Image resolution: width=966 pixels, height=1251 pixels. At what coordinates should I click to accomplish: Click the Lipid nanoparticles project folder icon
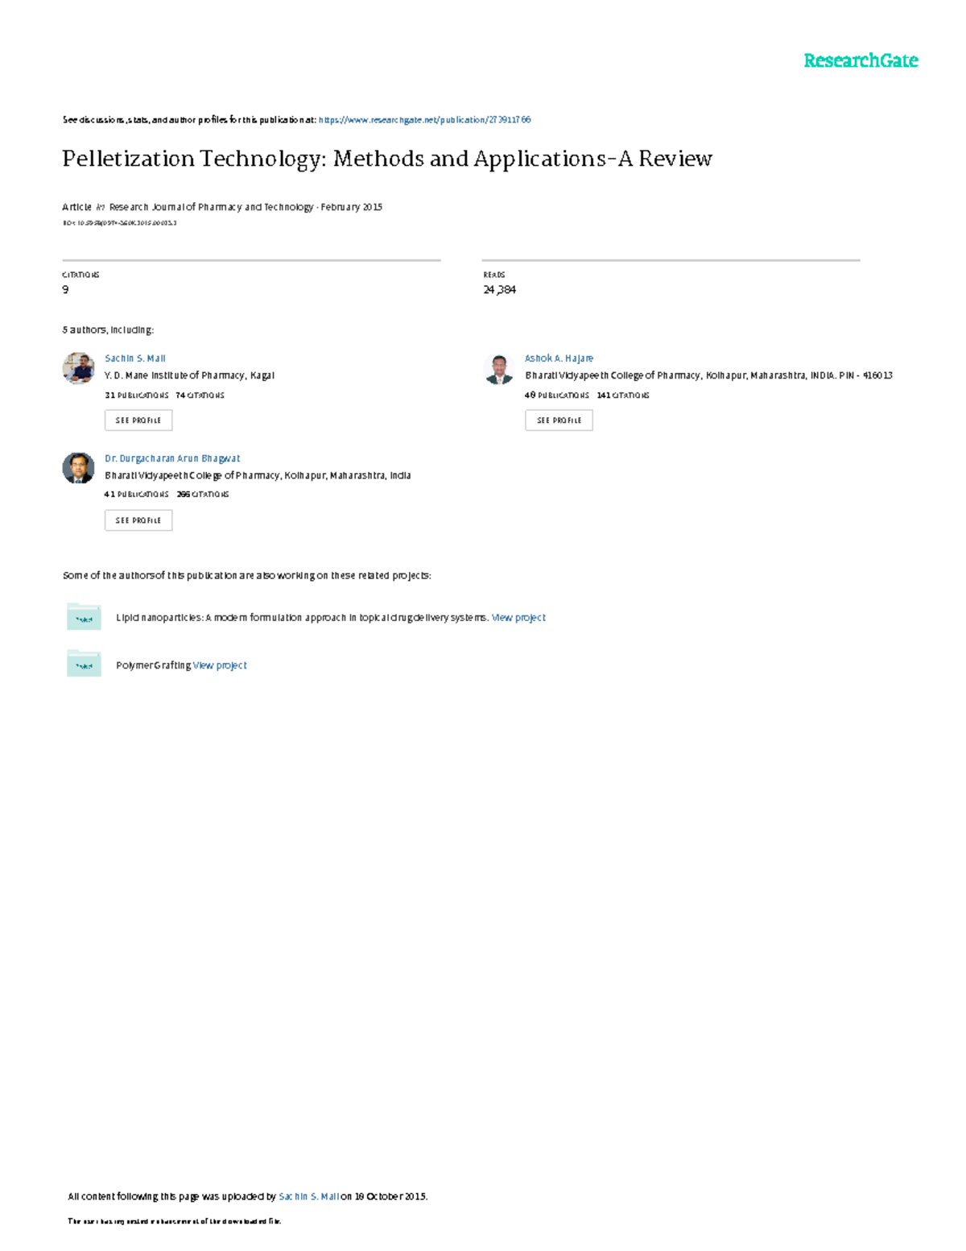pyautogui.click(x=84, y=617)
